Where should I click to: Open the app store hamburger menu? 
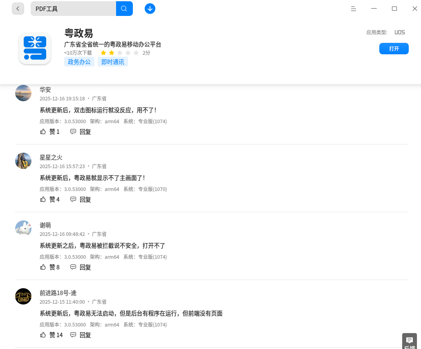pyautogui.click(x=353, y=9)
